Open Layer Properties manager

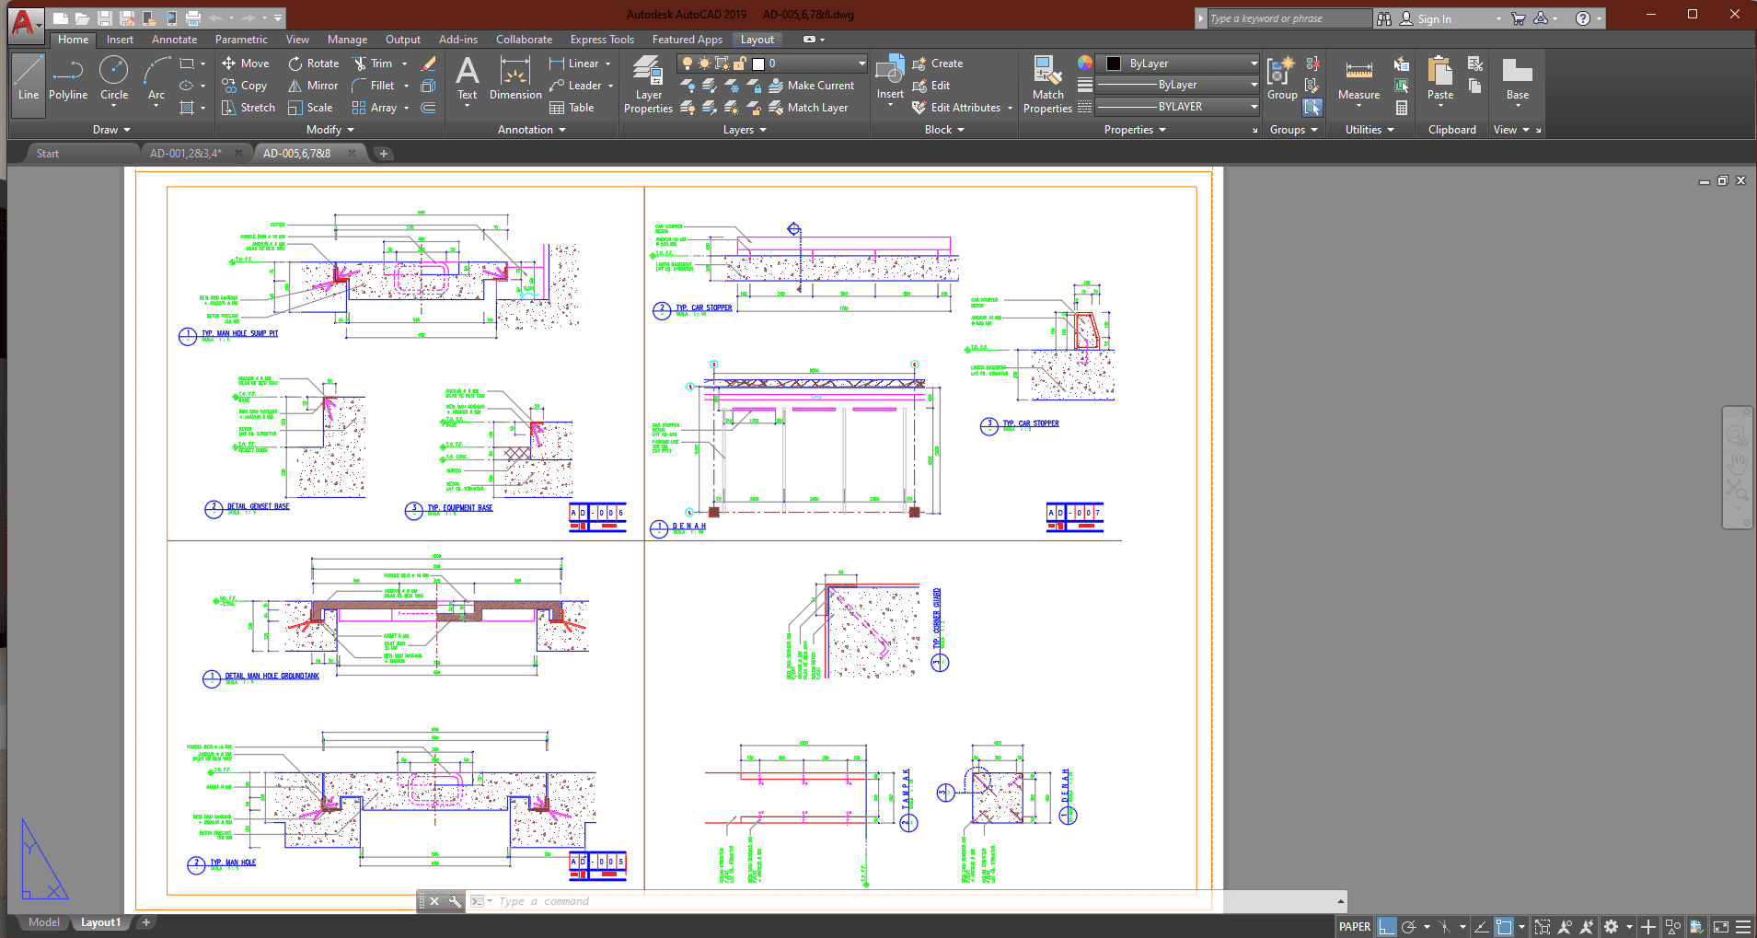[648, 85]
